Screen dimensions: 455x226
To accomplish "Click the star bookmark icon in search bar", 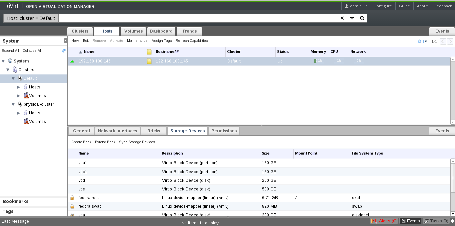I will pyautogui.click(x=352, y=18).
